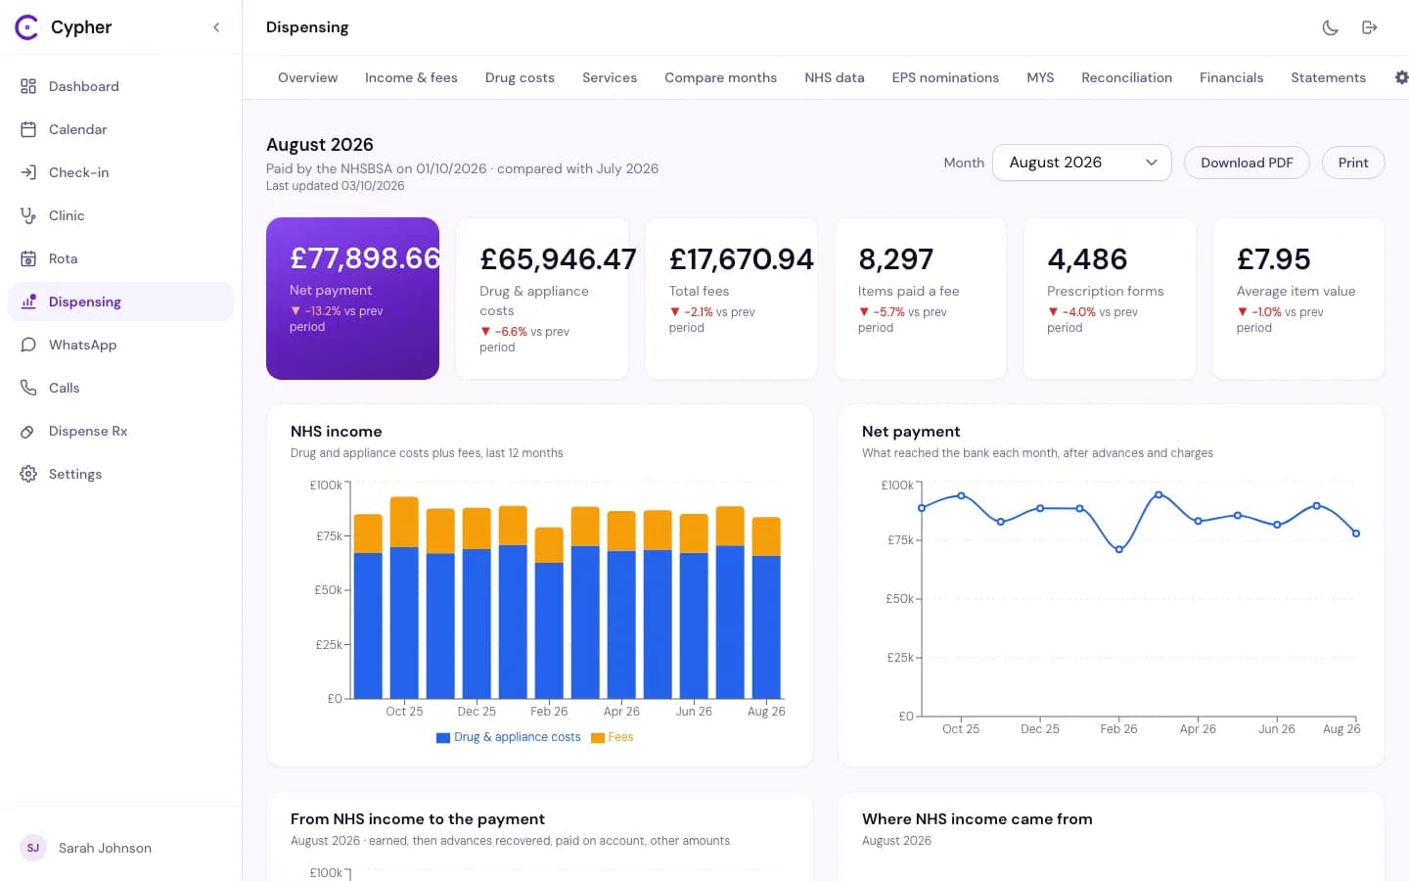Viewport: 1409px width, 881px height.
Task: Open the WhatsApp chat icon
Action: pyautogui.click(x=28, y=345)
